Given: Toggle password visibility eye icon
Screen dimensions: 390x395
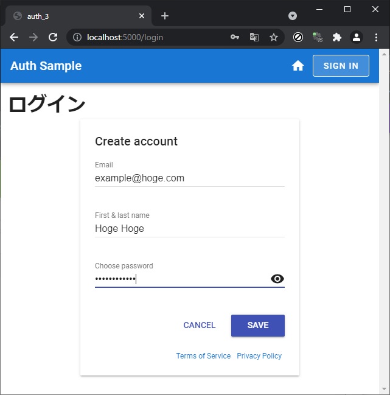Looking at the screenshot, I should point(277,279).
